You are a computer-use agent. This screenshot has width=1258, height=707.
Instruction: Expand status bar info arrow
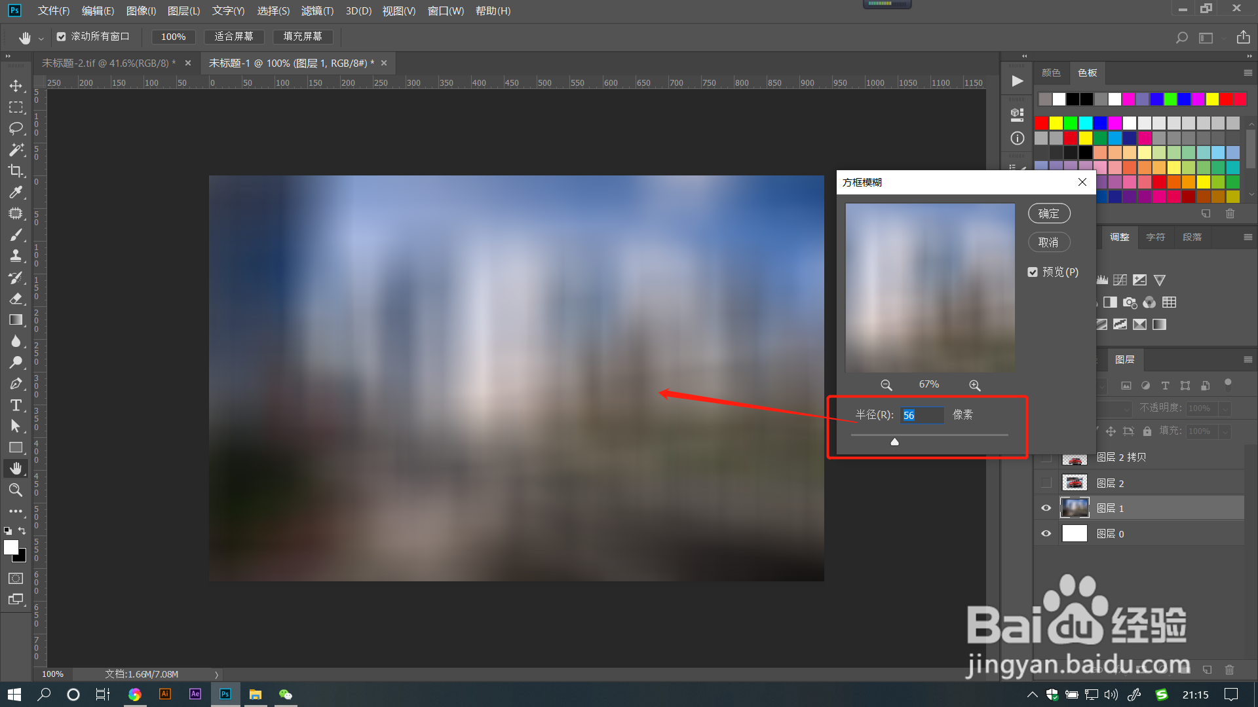pyautogui.click(x=216, y=674)
